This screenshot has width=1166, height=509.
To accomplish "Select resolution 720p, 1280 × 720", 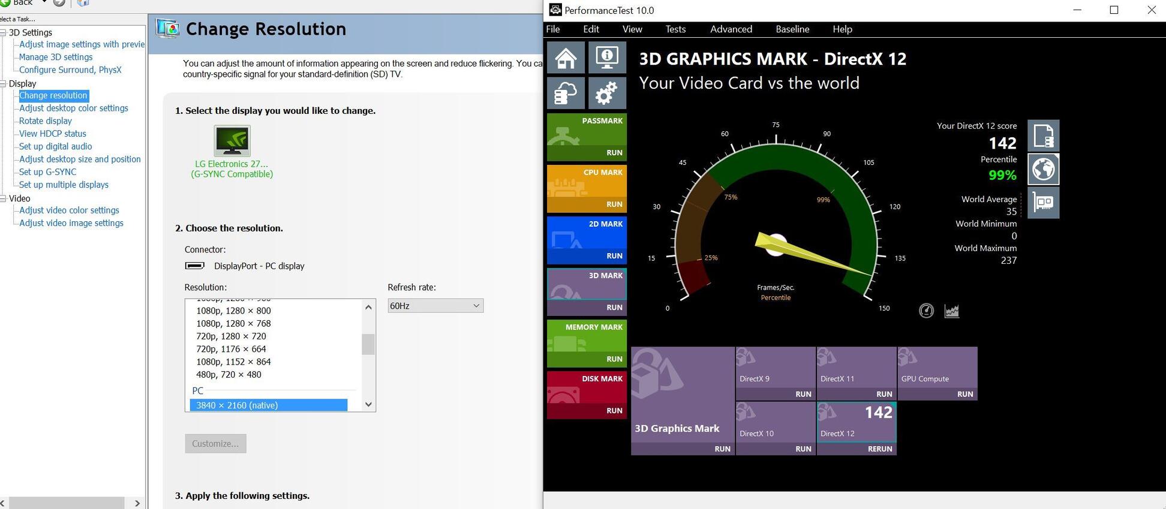I will 231,336.
